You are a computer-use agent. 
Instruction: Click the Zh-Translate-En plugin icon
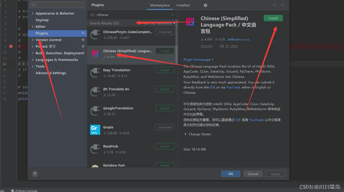[95, 92]
